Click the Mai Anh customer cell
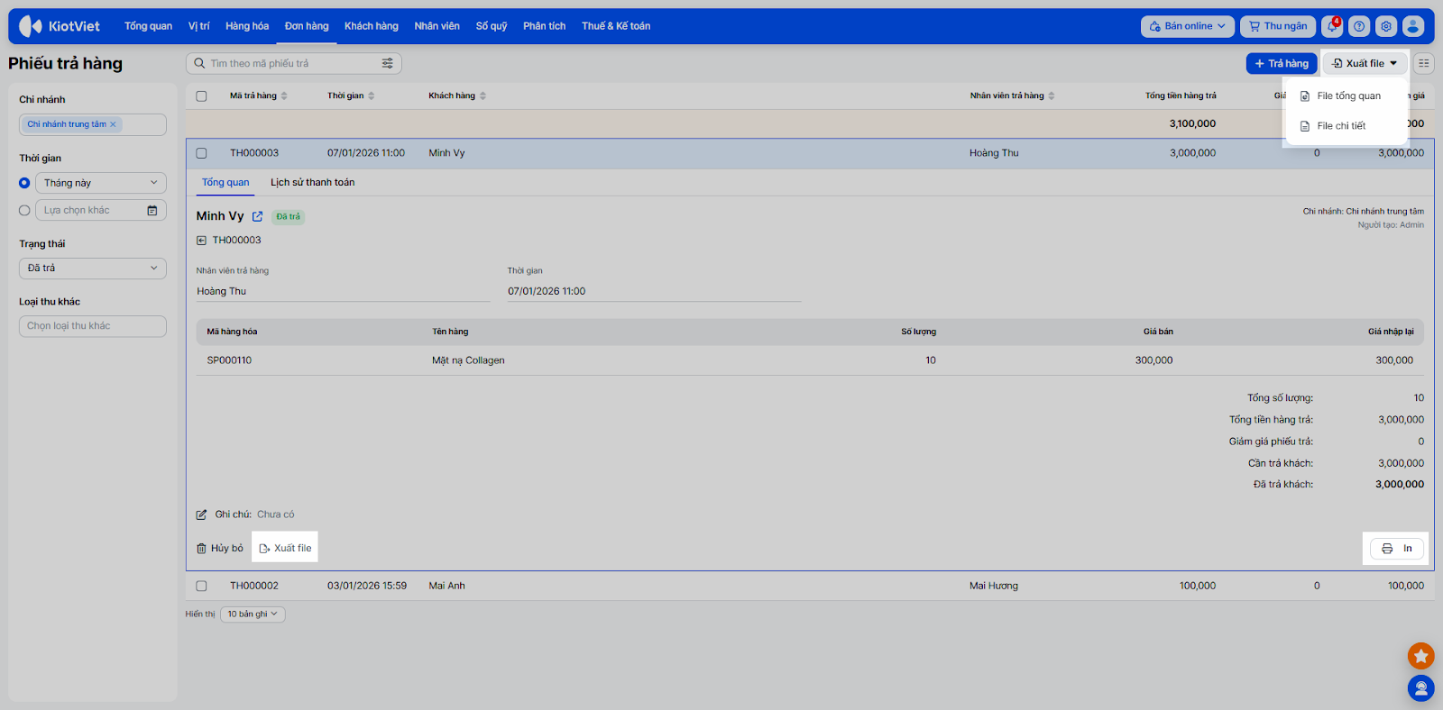 [447, 586]
